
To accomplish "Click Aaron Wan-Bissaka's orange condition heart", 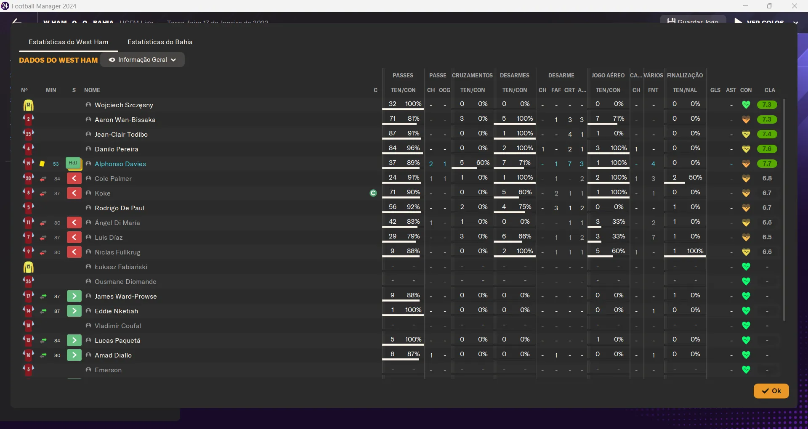I will coord(746,119).
